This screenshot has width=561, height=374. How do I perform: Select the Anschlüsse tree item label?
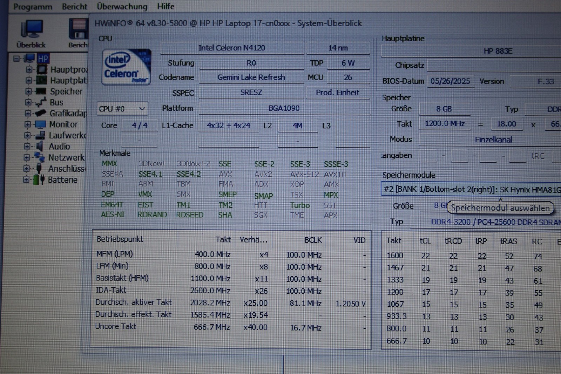click(67, 169)
